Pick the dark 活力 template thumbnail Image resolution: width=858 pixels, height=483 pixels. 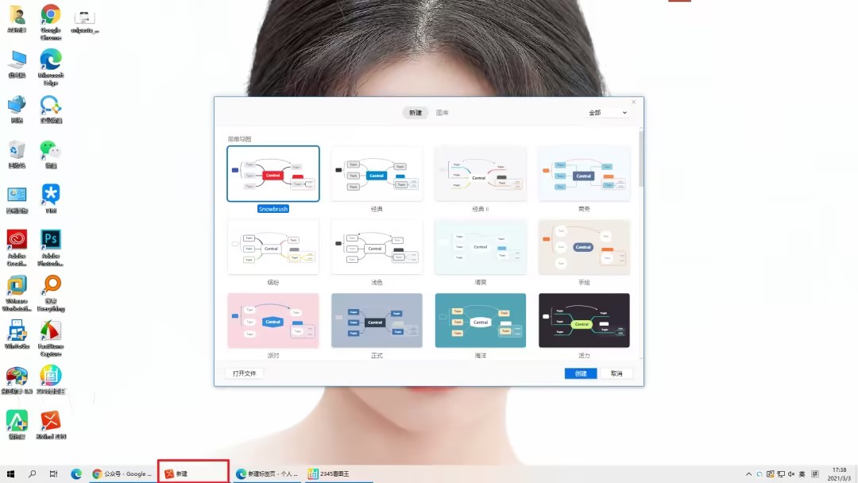pos(584,321)
